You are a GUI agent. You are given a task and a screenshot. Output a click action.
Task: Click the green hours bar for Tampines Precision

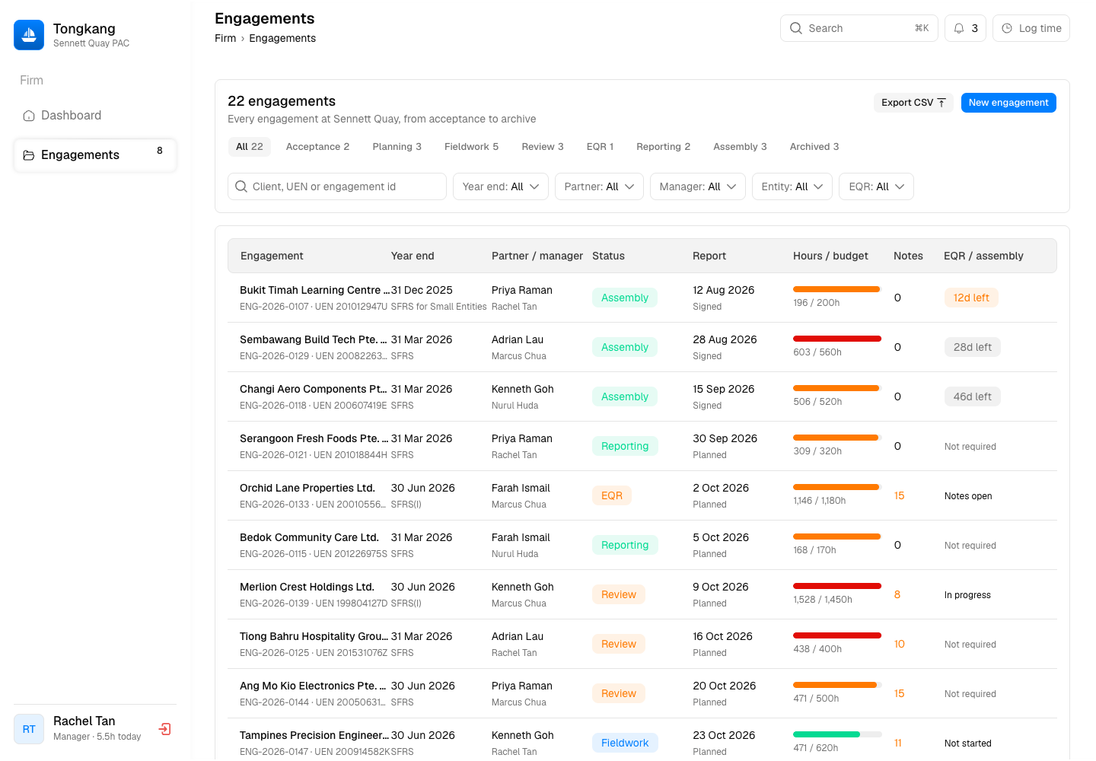pyautogui.click(x=836, y=734)
